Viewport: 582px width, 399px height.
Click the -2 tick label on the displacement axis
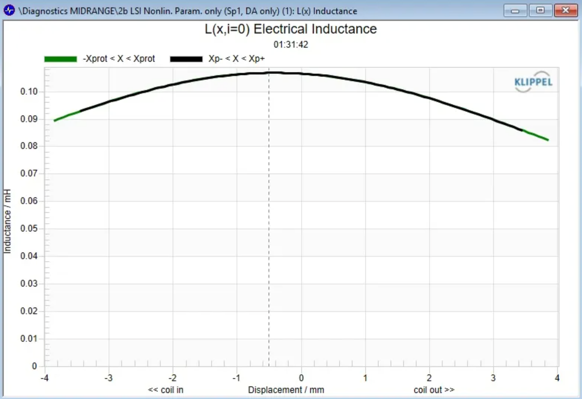173,378
